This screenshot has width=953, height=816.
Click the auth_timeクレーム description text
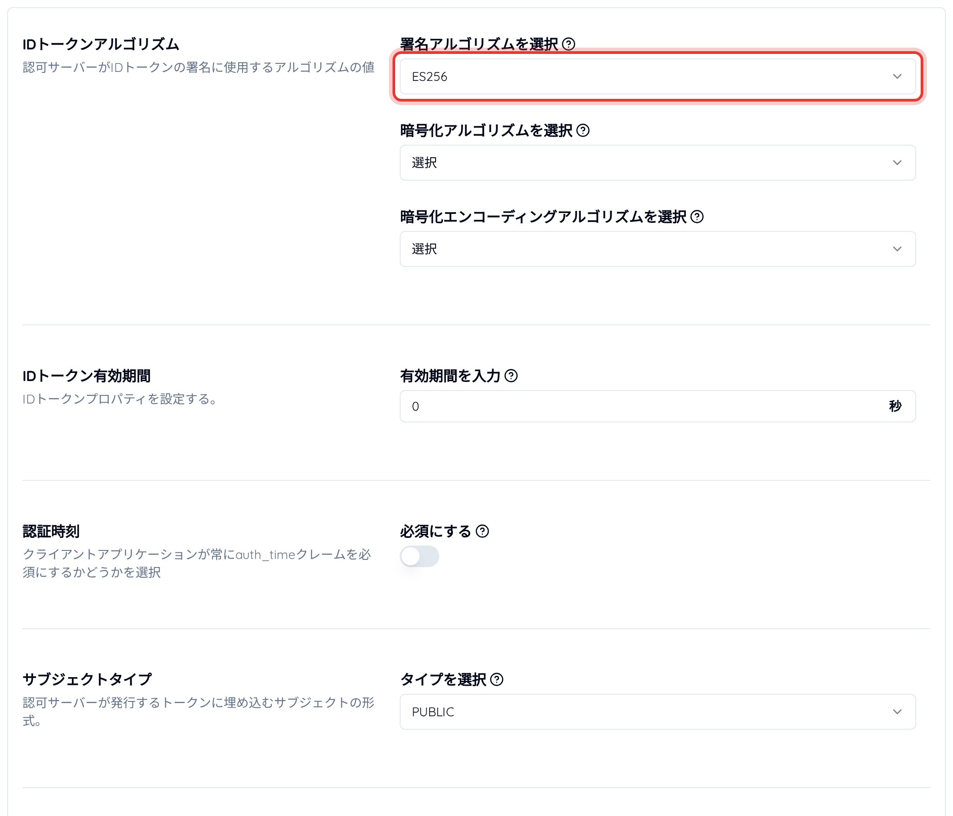[197, 563]
